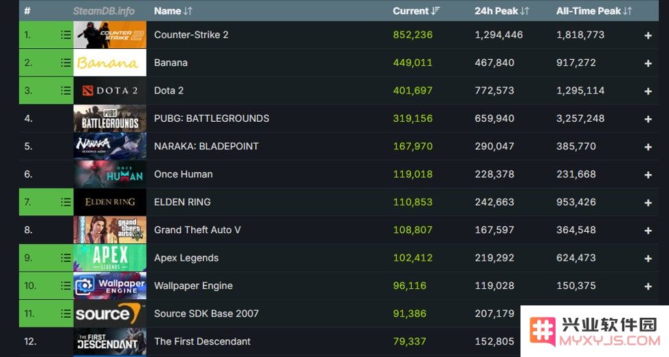669x357 pixels.
Task: Select current player count 852,236
Action: [413, 34]
